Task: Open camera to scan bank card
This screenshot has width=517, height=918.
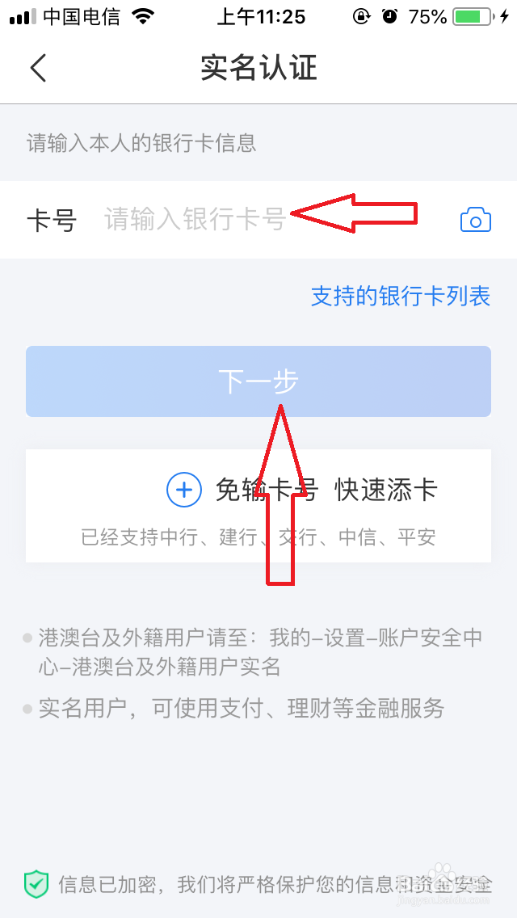Action: point(476,220)
